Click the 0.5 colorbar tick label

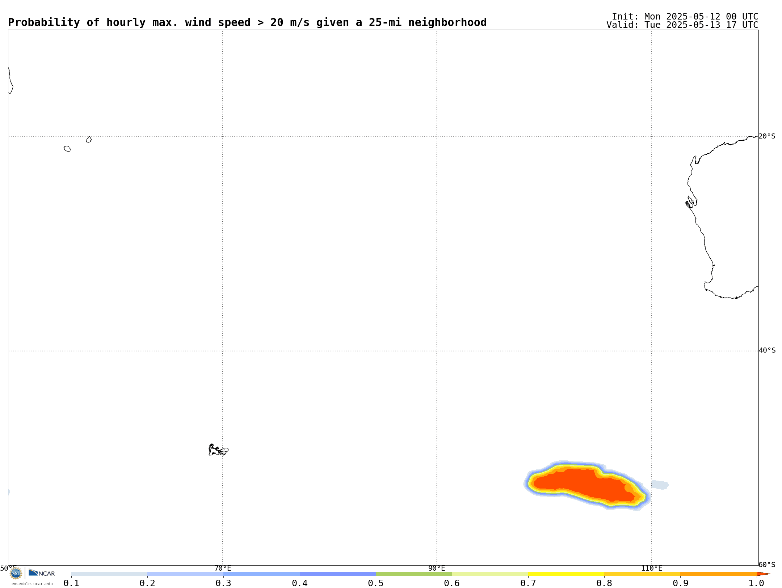click(376, 583)
